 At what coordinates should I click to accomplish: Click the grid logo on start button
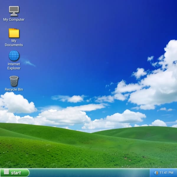pos(6,172)
